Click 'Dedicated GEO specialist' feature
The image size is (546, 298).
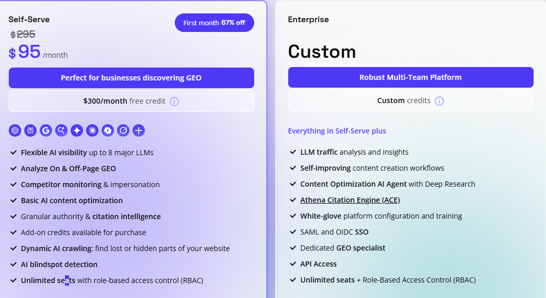(343, 248)
